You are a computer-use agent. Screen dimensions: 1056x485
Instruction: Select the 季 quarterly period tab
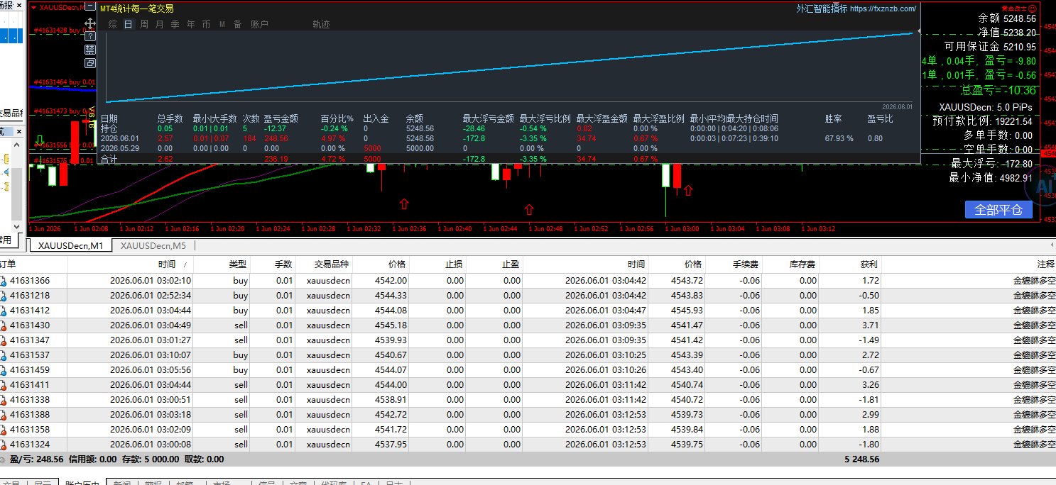click(x=175, y=24)
